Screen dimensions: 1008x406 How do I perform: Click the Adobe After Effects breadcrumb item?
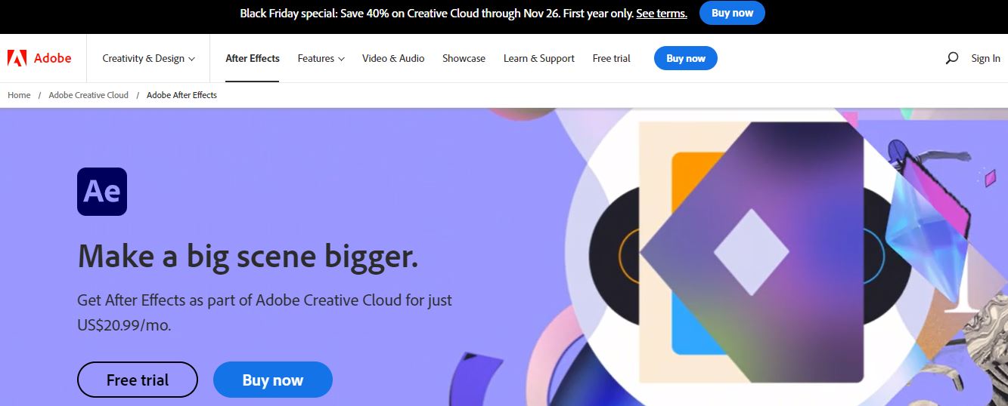(181, 95)
